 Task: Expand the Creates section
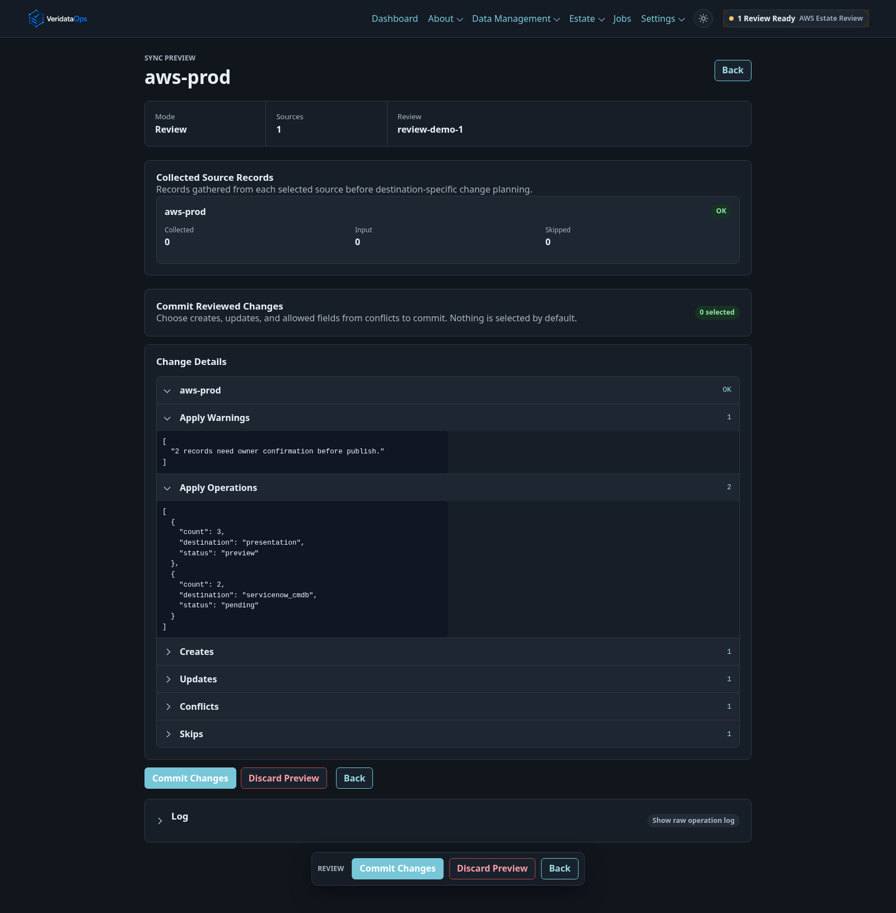(448, 652)
